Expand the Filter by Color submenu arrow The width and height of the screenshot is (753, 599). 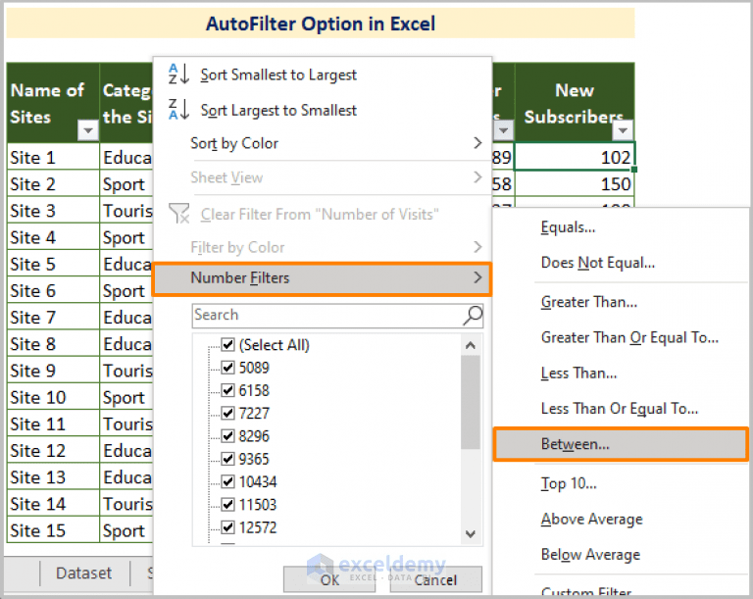[477, 247]
